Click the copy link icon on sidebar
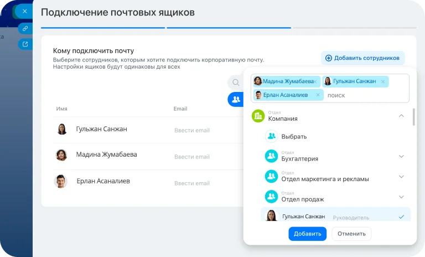This screenshot has height=257, width=425. coord(25,28)
